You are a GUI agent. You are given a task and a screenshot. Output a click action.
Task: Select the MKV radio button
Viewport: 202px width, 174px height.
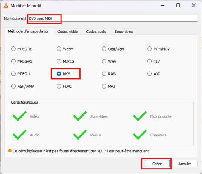(x=59, y=74)
